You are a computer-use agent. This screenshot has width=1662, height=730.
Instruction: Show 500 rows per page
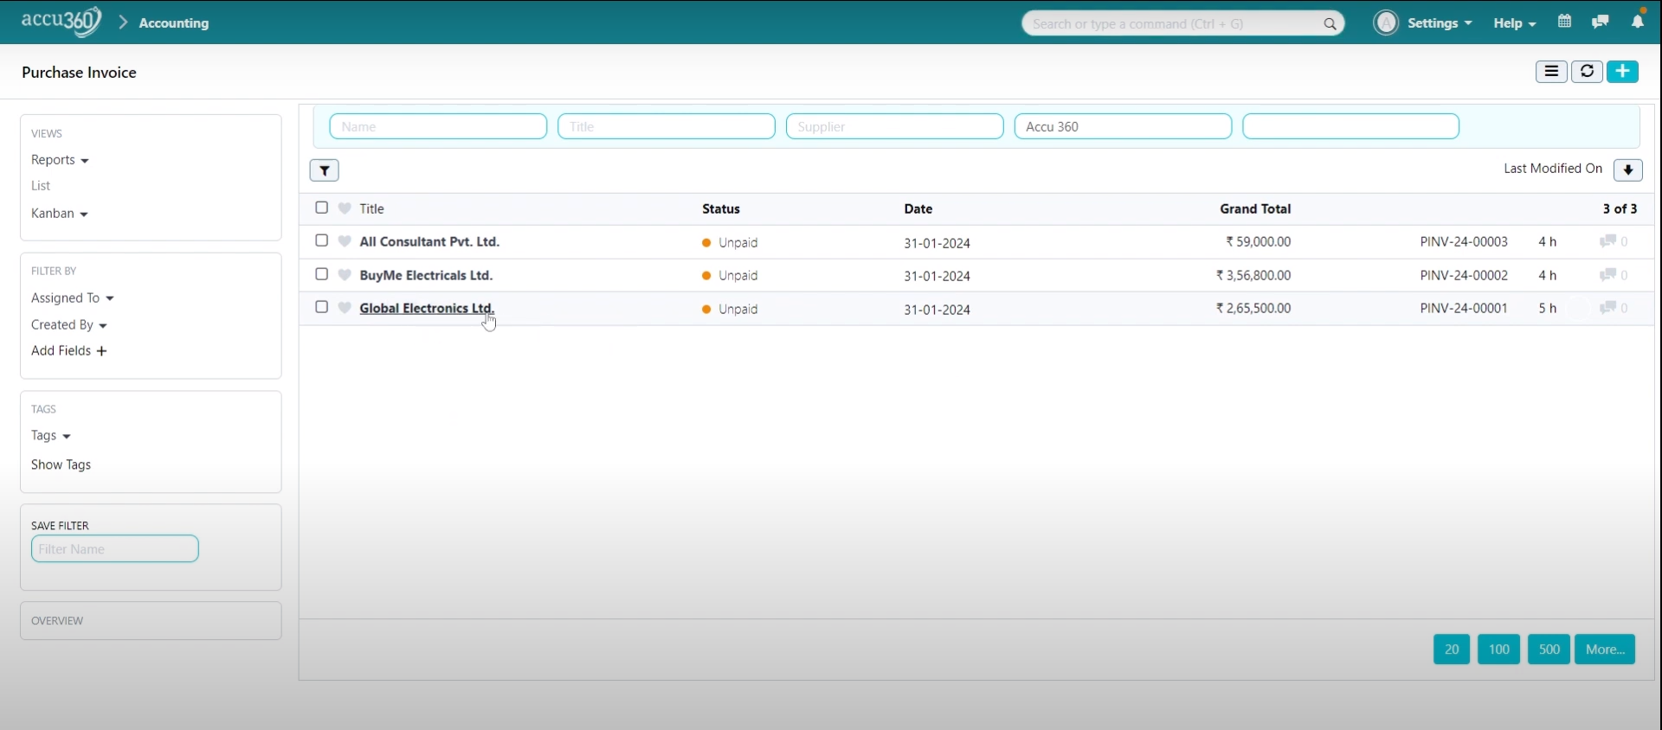(x=1549, y=650)
